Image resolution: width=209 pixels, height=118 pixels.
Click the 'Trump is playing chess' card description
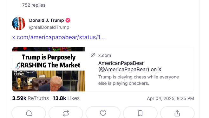coord(139,80)
